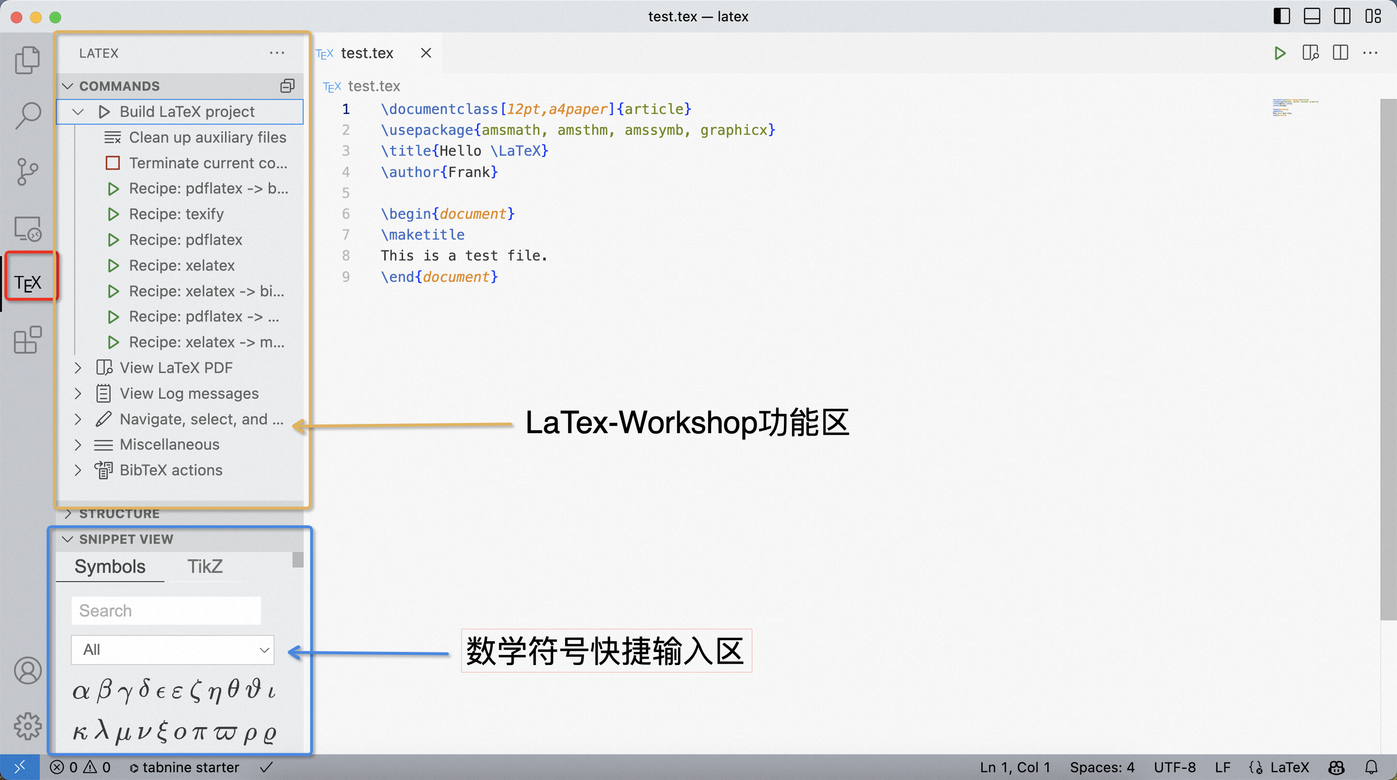The image size is (1397, 780).
Task: Show errors and warnings count
Action: [x=80, y=767]
